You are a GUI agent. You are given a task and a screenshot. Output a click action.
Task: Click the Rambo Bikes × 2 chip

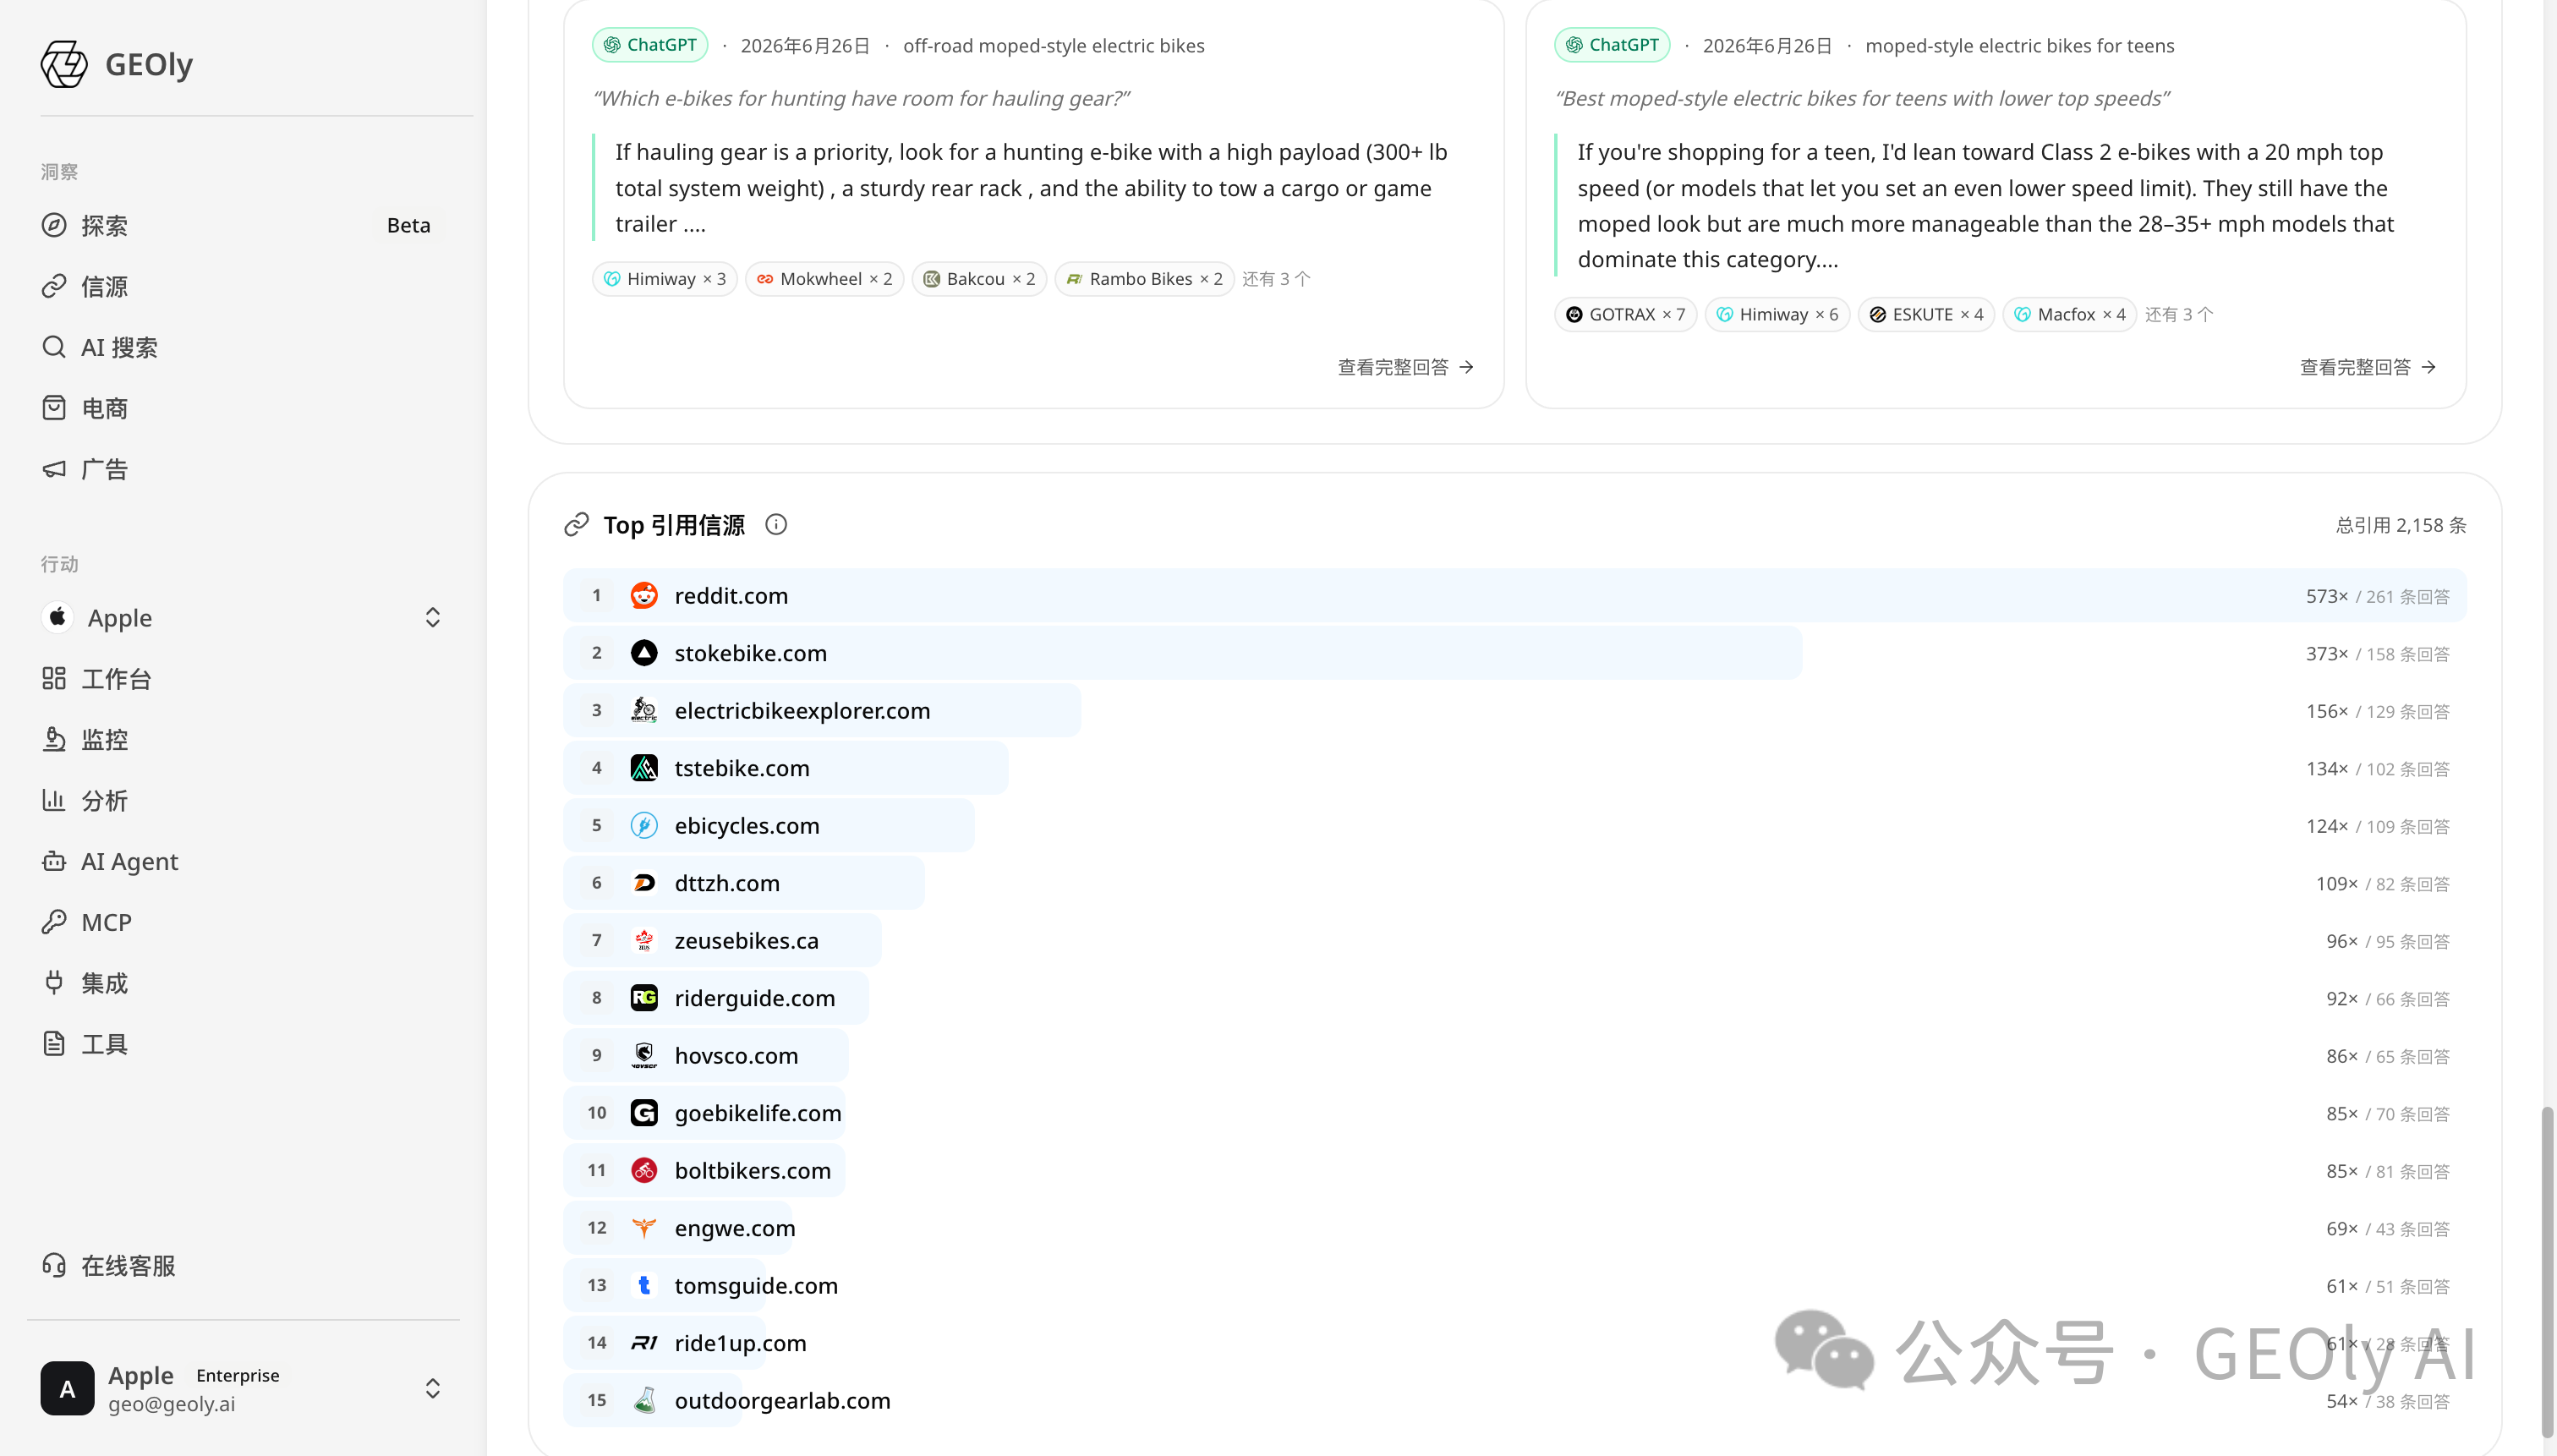coord(1145,279)
